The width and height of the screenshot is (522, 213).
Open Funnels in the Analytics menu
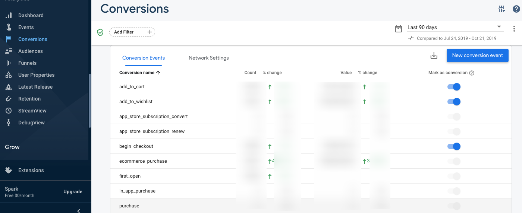27,63
